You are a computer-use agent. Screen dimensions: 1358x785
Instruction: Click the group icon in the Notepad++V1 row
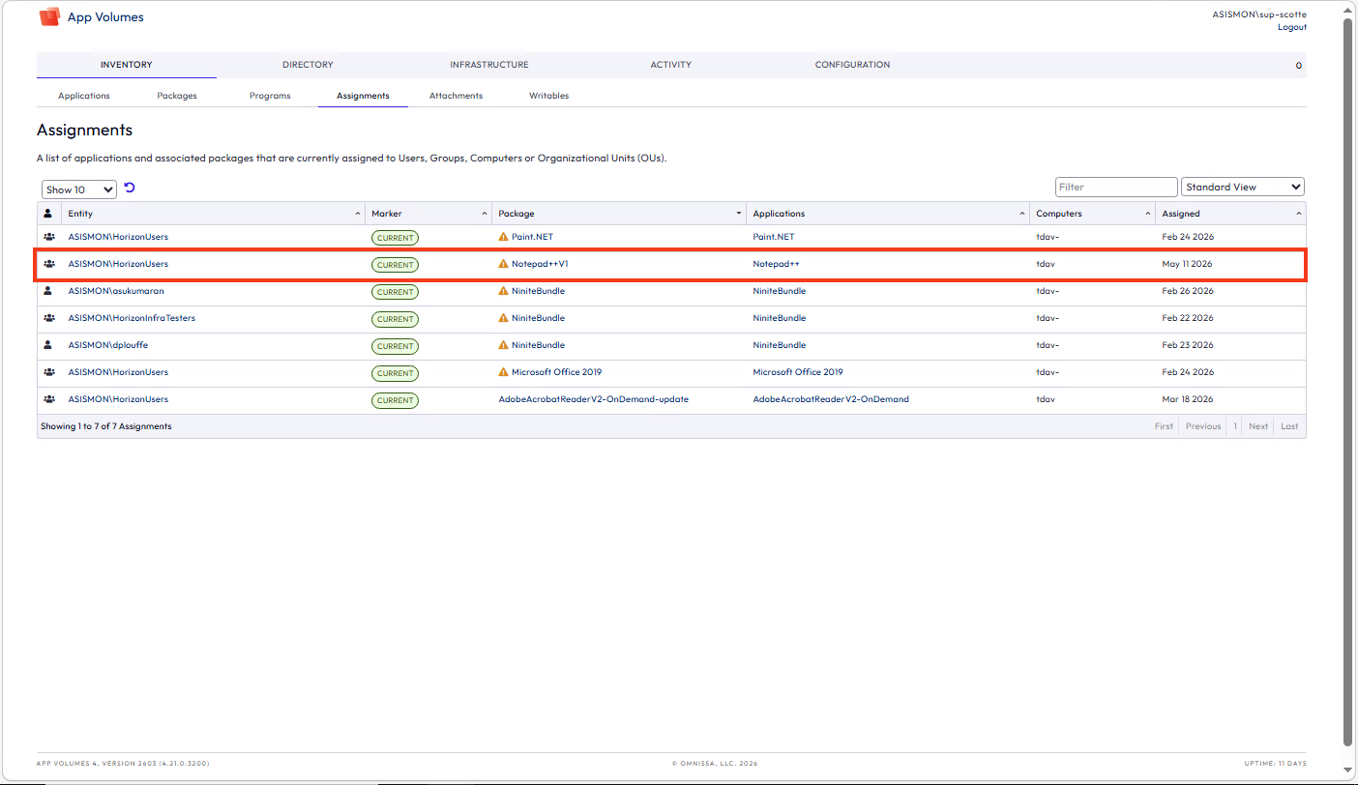pos(49,264)
